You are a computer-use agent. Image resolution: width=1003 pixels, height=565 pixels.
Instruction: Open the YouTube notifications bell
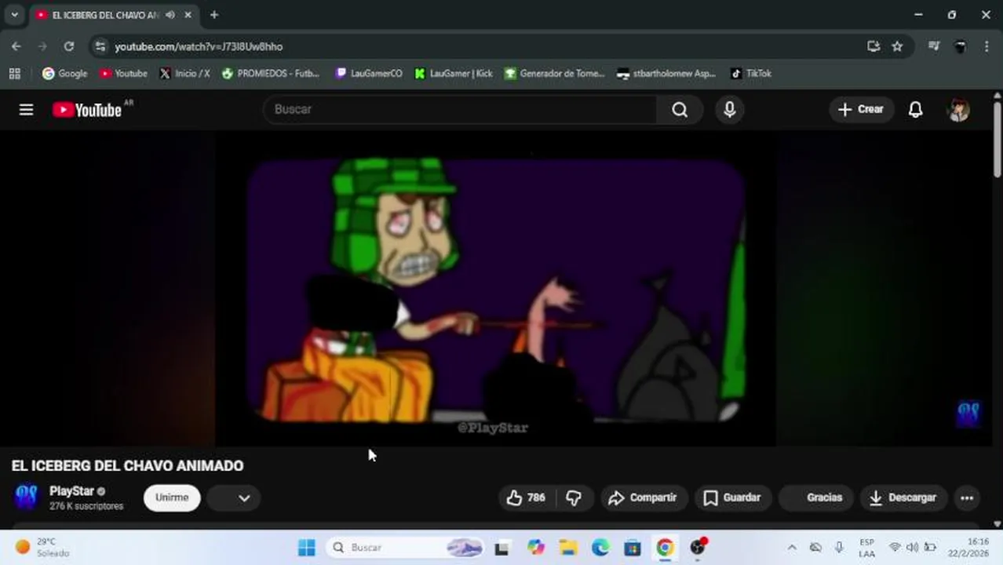click(x=915, y=110)
